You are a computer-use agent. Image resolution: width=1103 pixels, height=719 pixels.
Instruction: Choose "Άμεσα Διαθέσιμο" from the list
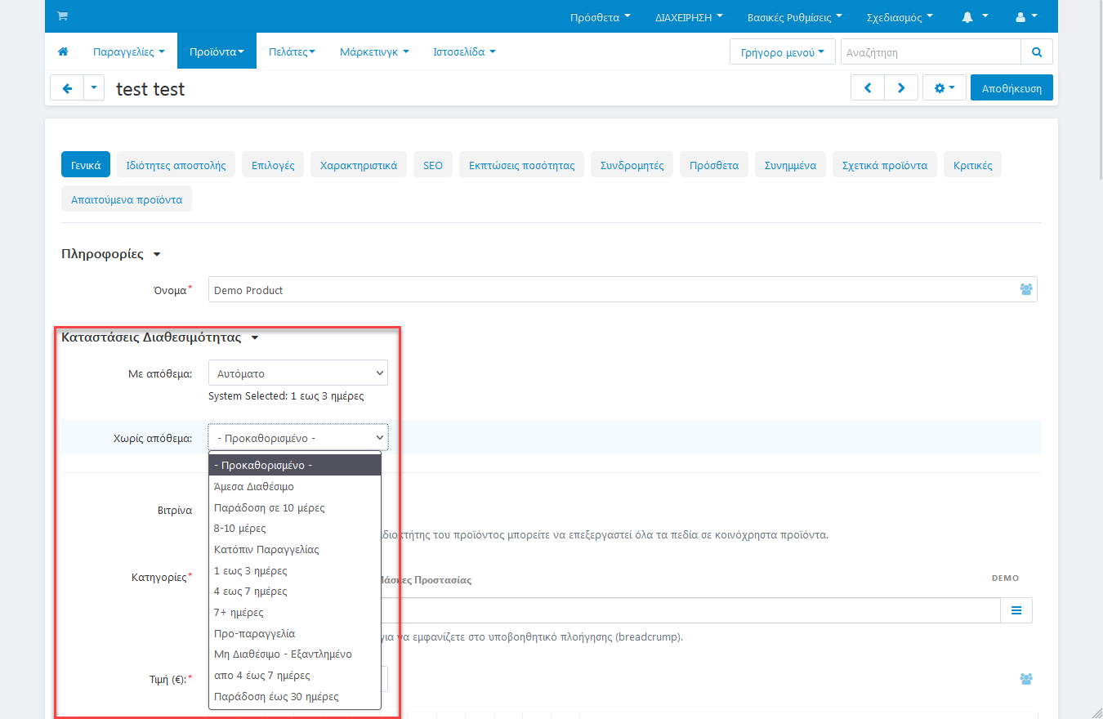tap(254, 486)
